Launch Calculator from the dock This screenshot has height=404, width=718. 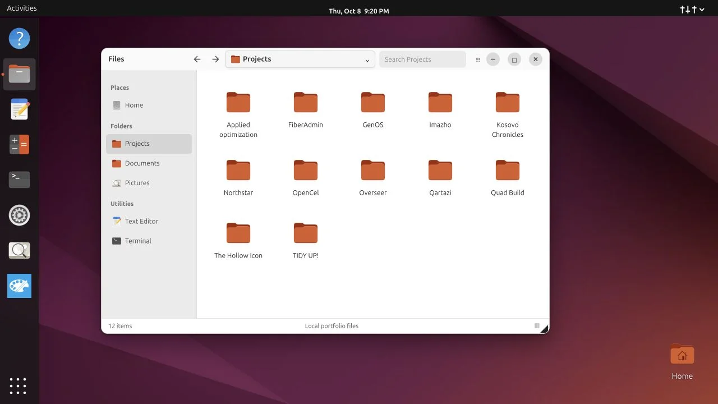click(x=19, y=145)
